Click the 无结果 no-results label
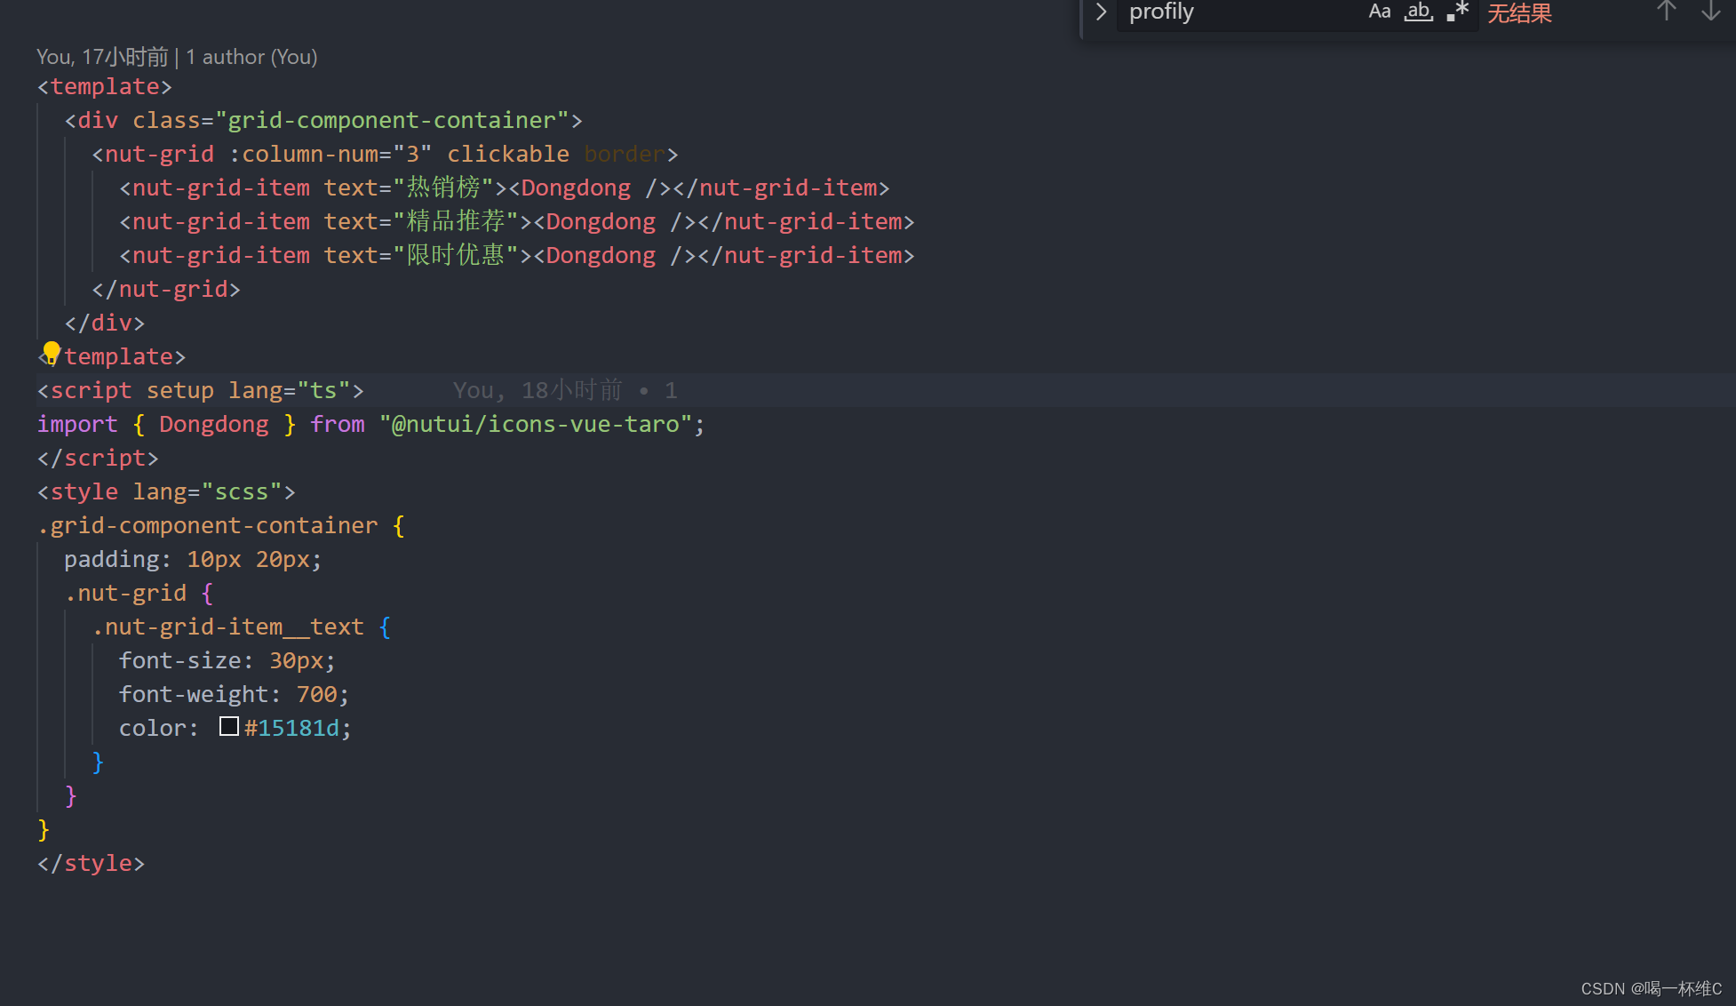Viewport: 1736px width, 1006px height. click(1519, 13)
